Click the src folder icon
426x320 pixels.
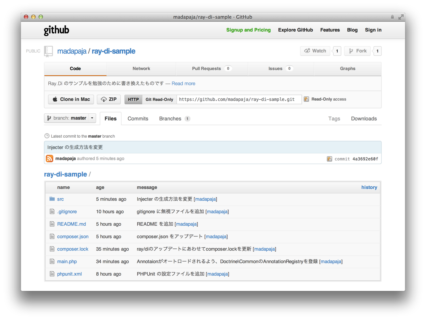click(52, 199)
